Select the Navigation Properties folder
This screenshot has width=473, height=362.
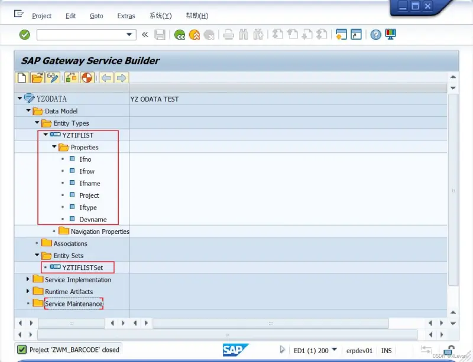point(100,231)
